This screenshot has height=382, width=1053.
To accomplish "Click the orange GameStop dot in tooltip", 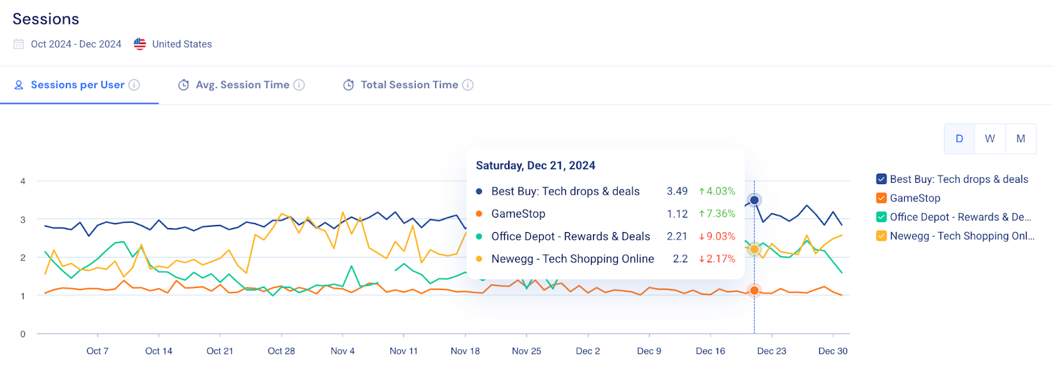I will [x=479, y=214].
